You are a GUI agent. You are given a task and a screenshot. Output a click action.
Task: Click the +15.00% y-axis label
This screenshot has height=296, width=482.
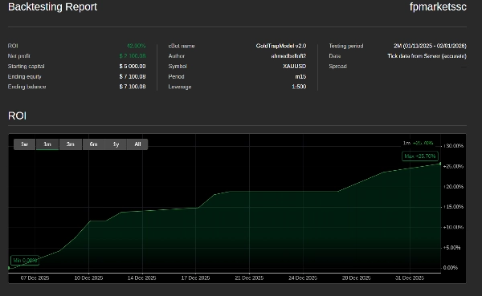453,207
